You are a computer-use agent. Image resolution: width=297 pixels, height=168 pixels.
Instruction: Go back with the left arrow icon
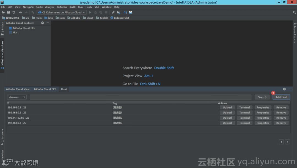click(x=20, y=12)
